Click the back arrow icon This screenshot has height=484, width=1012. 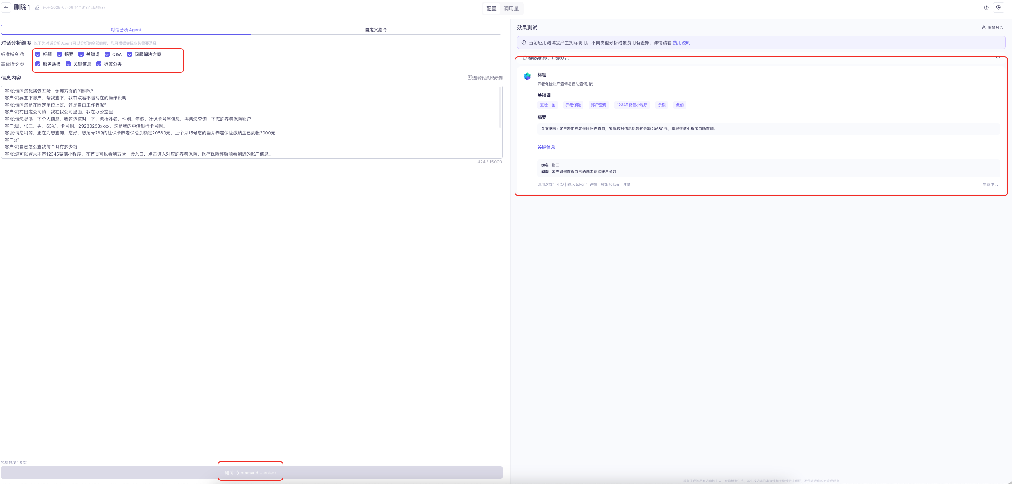[6, 8]
